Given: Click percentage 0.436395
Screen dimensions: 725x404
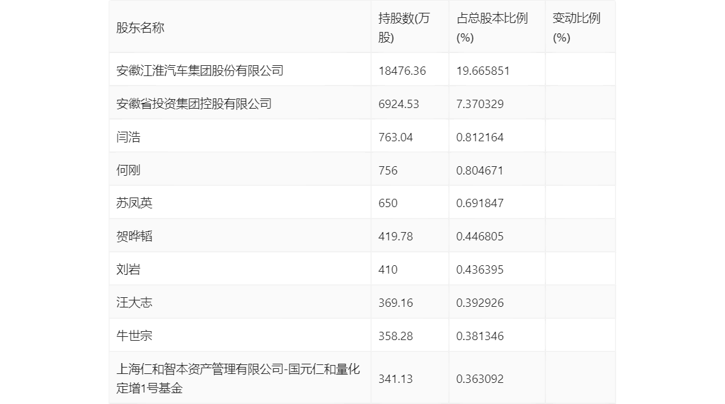Looking at the screenshot, I should pyautogui.click(x=480, y=270).
